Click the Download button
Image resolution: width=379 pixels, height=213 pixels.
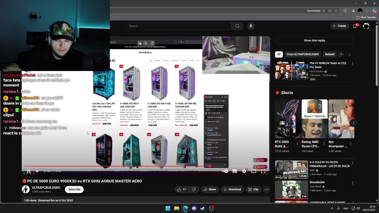point(232,189)
